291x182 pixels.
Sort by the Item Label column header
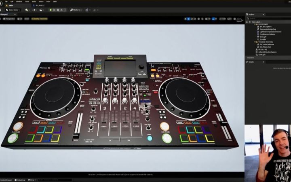pos(257,22)
